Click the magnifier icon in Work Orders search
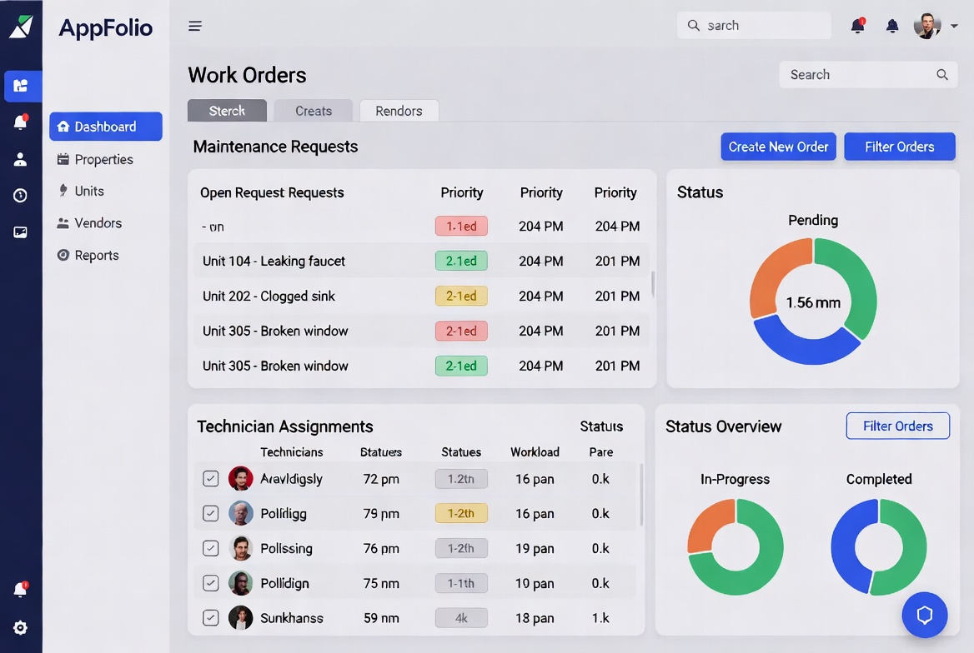This screenshot has width=974, height=653. coord(942,75)
